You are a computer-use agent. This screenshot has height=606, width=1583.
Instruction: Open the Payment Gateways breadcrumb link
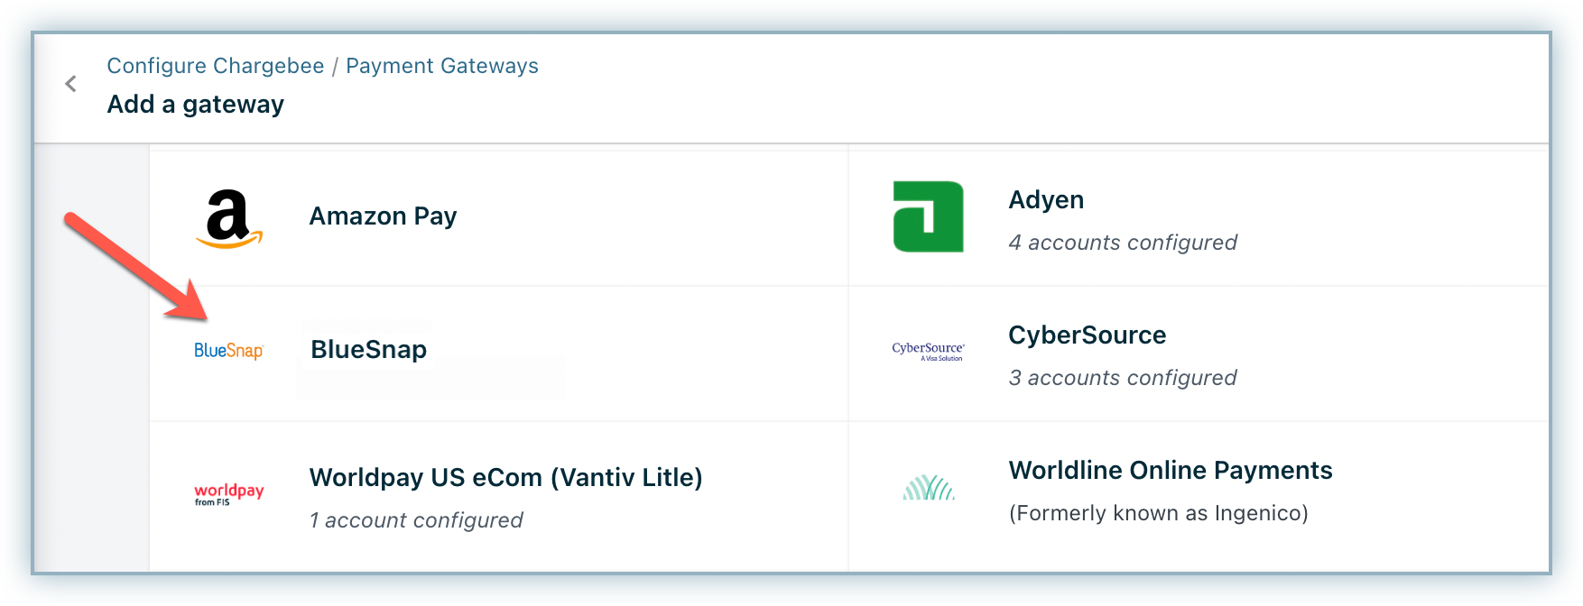442,66
